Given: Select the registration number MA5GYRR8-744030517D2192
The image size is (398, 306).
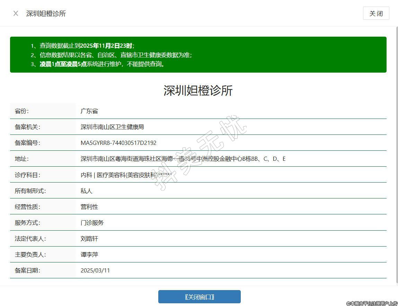Looking at the screenshot, I should click(118, 143).
